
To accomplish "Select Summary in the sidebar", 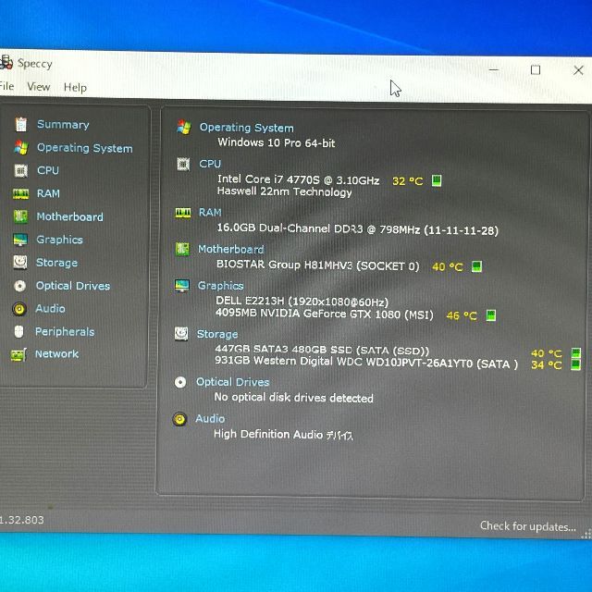I will pyautogui.click(x=63, y=125).
